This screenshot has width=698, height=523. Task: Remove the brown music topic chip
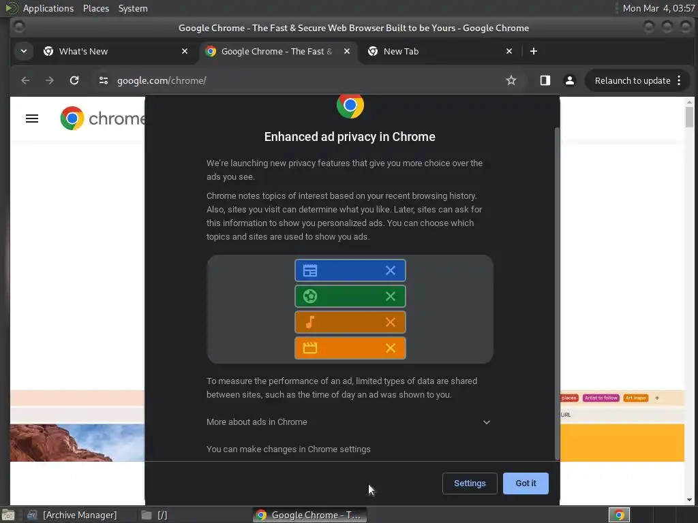[x=391, y=322]
